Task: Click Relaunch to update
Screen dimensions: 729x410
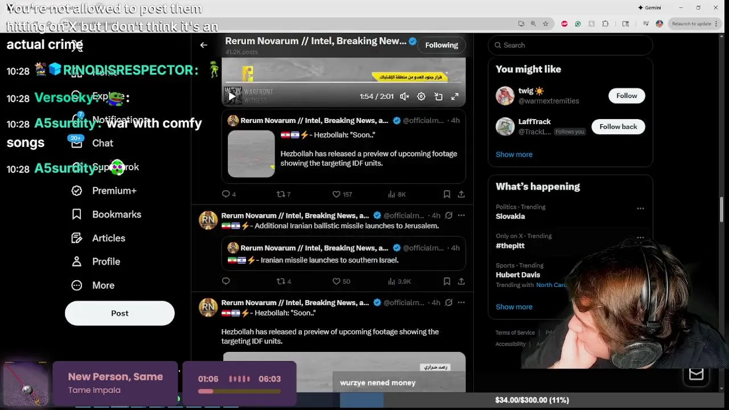Action: click(x=691, y=23)
